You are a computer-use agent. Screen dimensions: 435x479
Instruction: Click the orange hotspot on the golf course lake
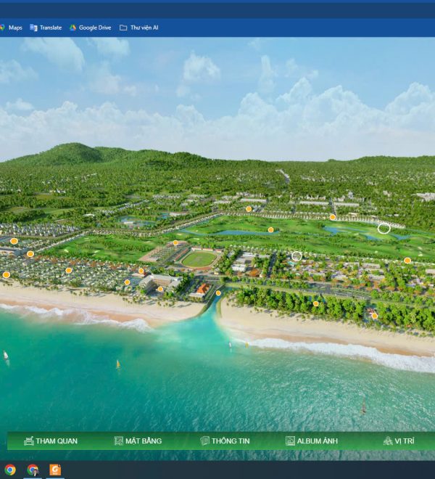point(270,230)
